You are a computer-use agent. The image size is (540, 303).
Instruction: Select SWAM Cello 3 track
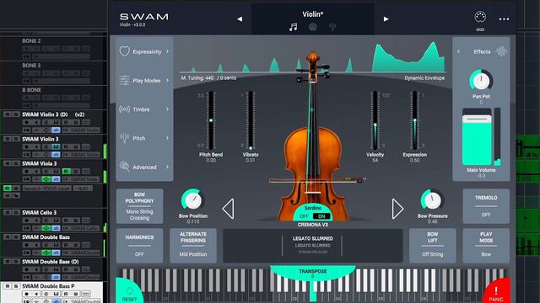point(40,213)
